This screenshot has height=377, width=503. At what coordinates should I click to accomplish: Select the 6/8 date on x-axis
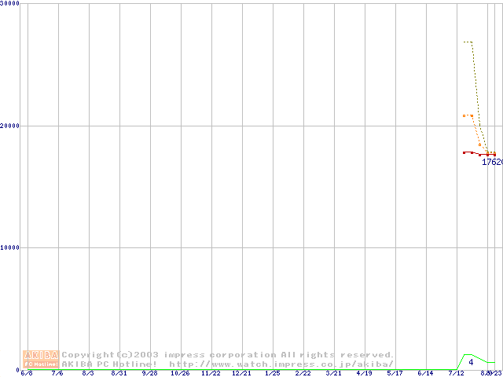(27, 373)
